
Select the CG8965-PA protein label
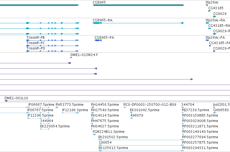tap(104, 38)
